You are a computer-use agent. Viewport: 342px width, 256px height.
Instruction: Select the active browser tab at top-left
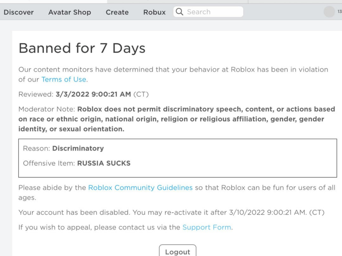coord(53,1)
